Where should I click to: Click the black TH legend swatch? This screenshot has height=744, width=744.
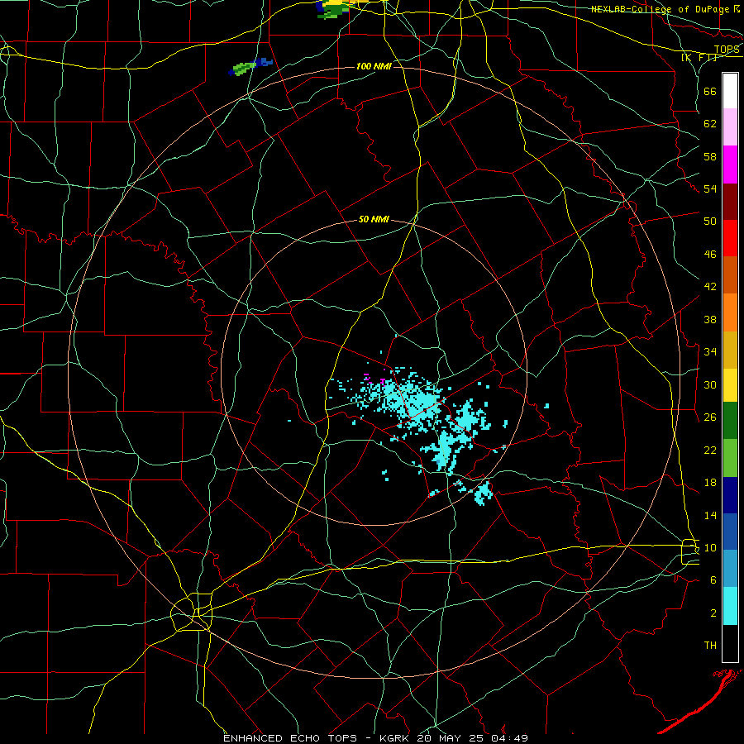[730, 643]
